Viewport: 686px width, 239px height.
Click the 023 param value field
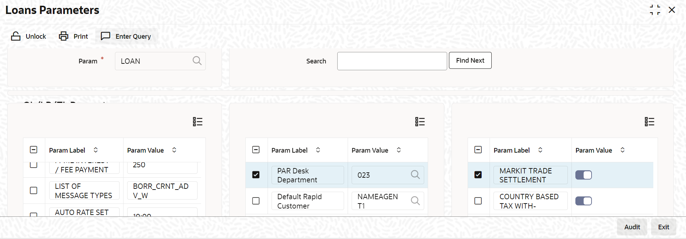(388, 175)
